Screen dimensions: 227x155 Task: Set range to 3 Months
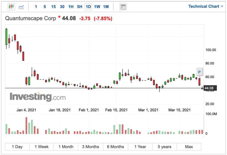click(x=91, y=147)
